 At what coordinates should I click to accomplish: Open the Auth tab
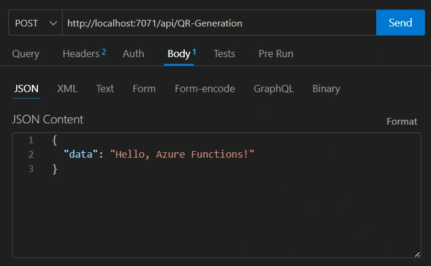point(133,54)
